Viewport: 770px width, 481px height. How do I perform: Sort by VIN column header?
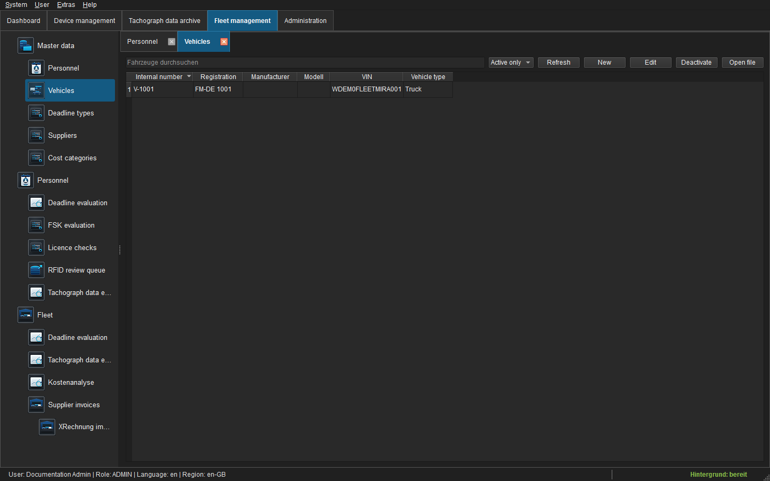coord(367,77)
